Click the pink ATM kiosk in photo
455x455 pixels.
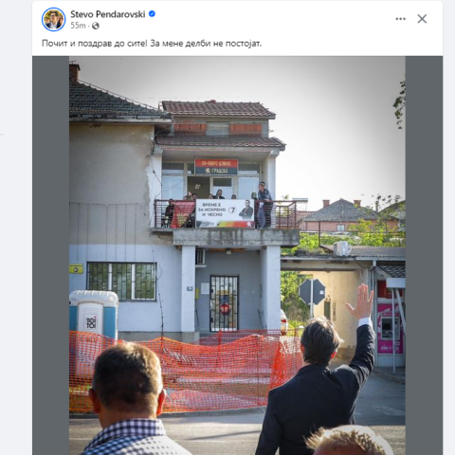(x=390, y=329)
